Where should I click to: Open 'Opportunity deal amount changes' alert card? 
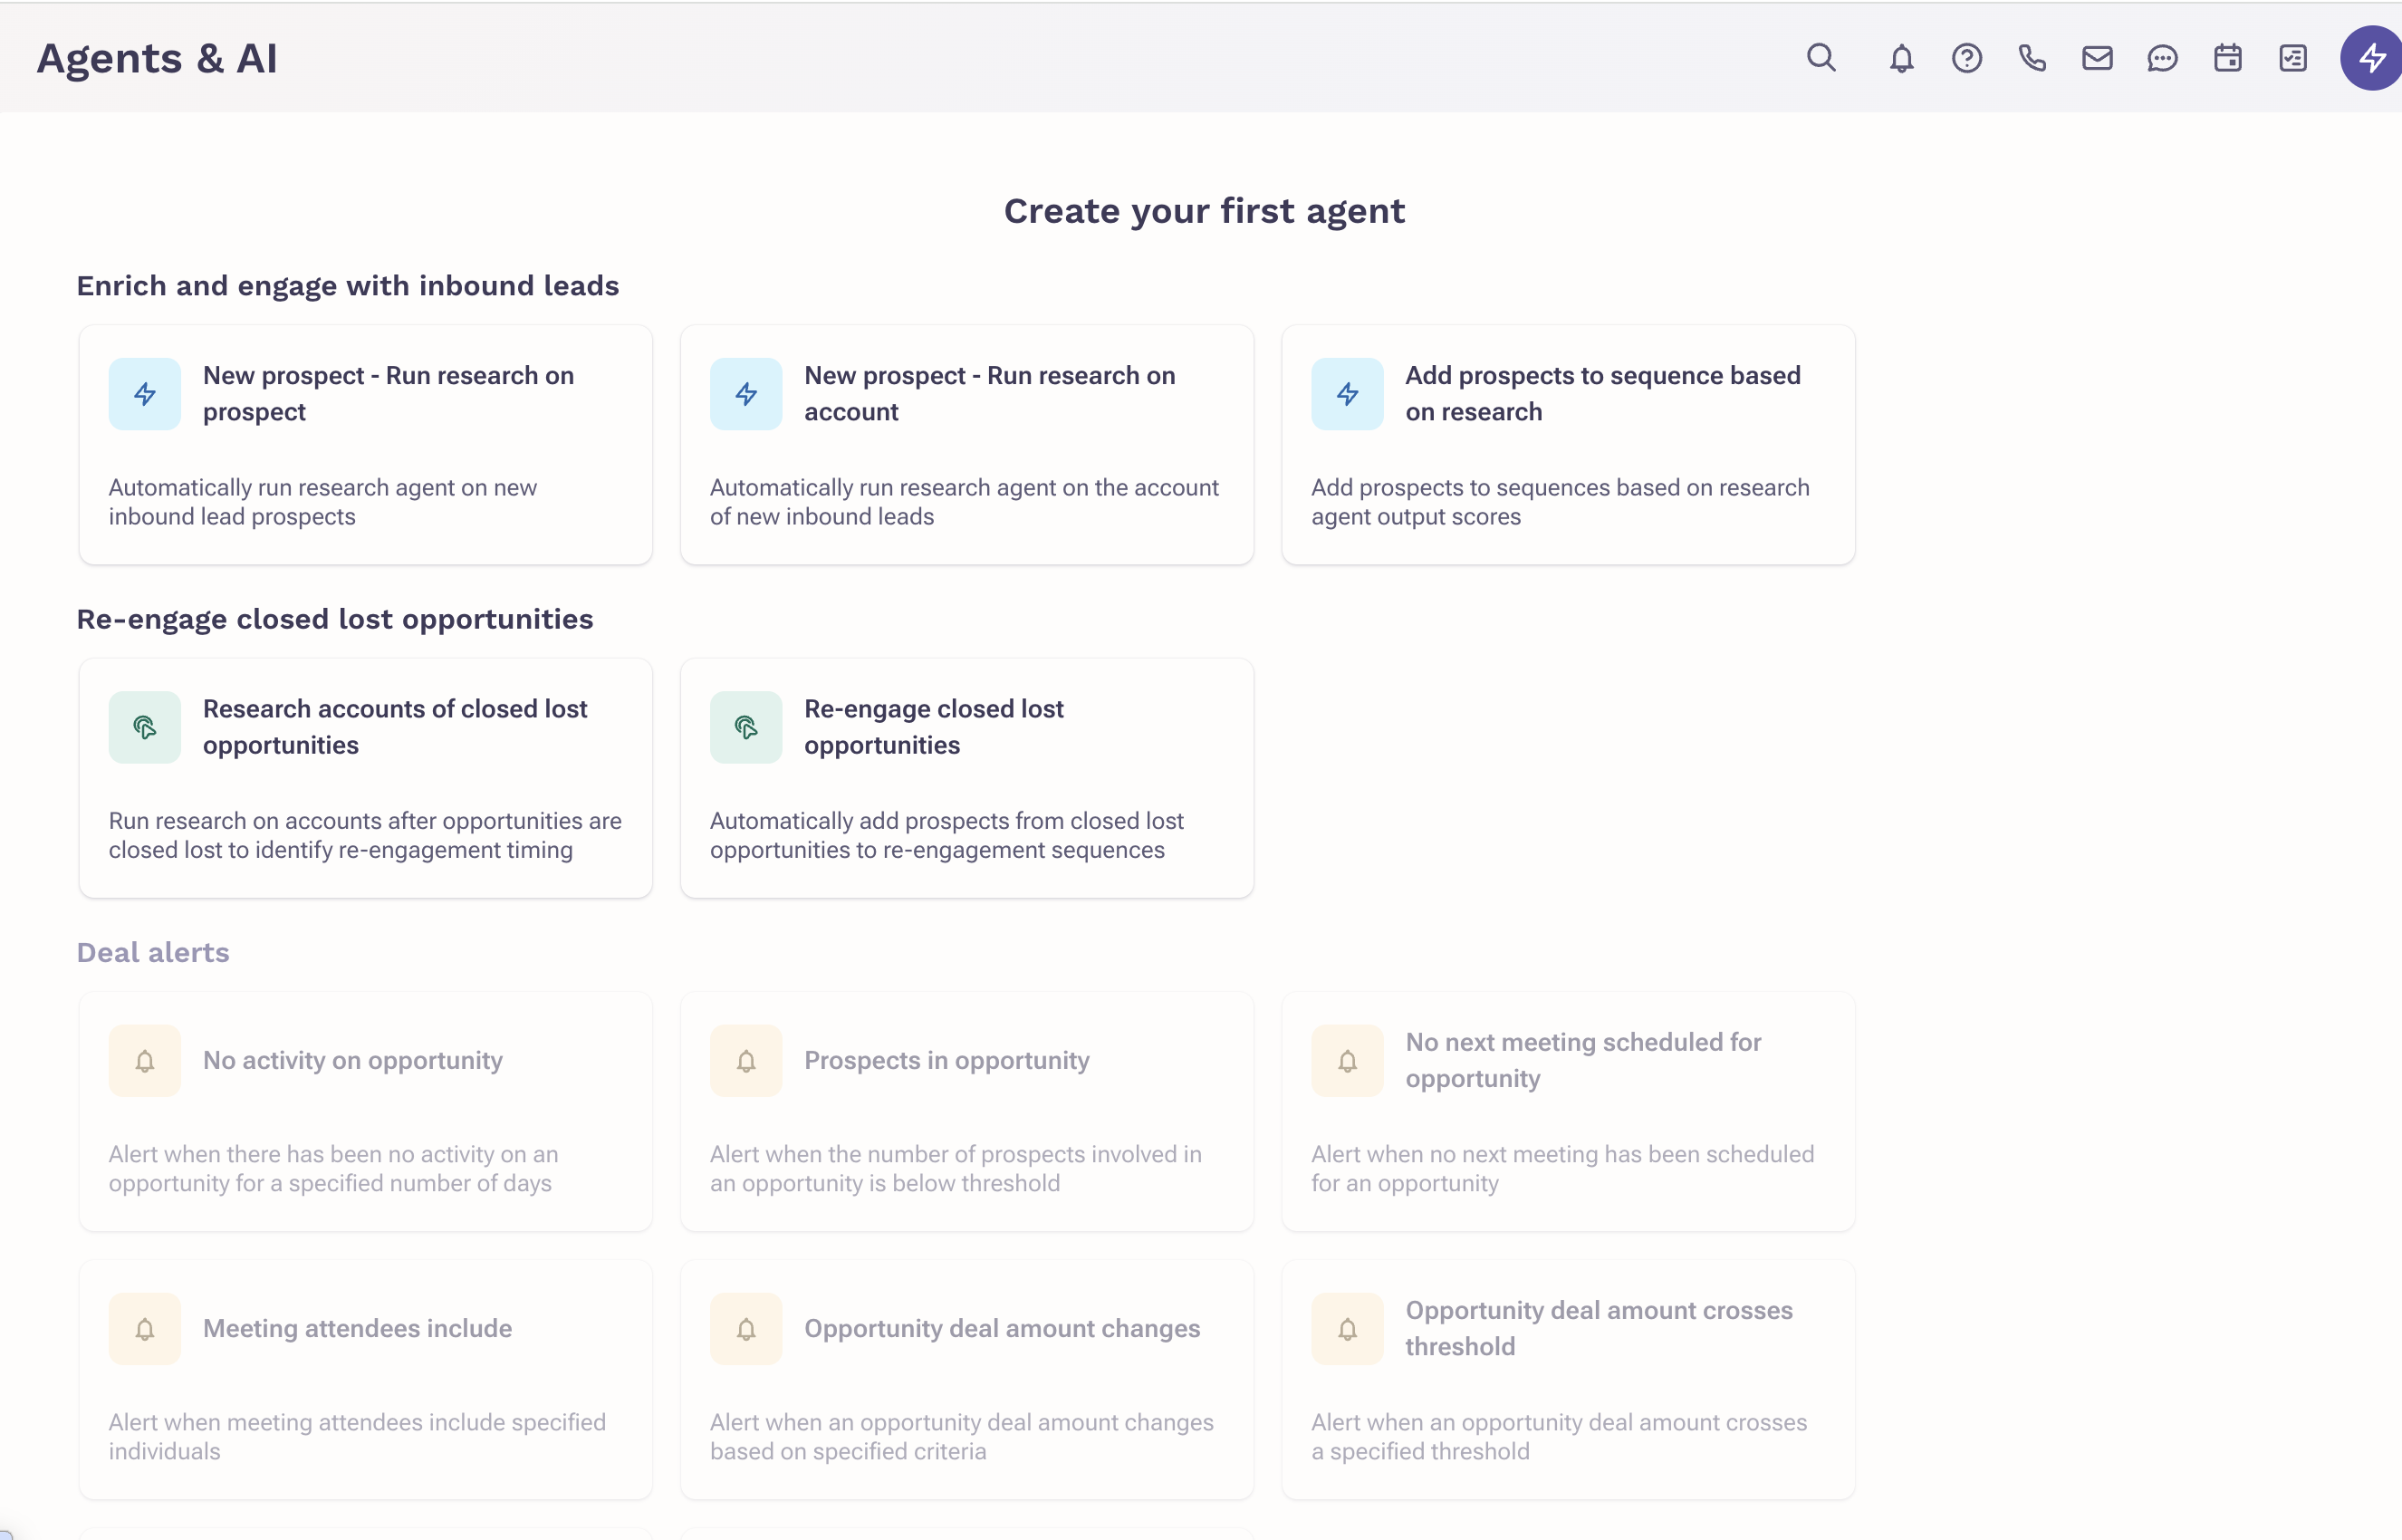click(966, 1378)
